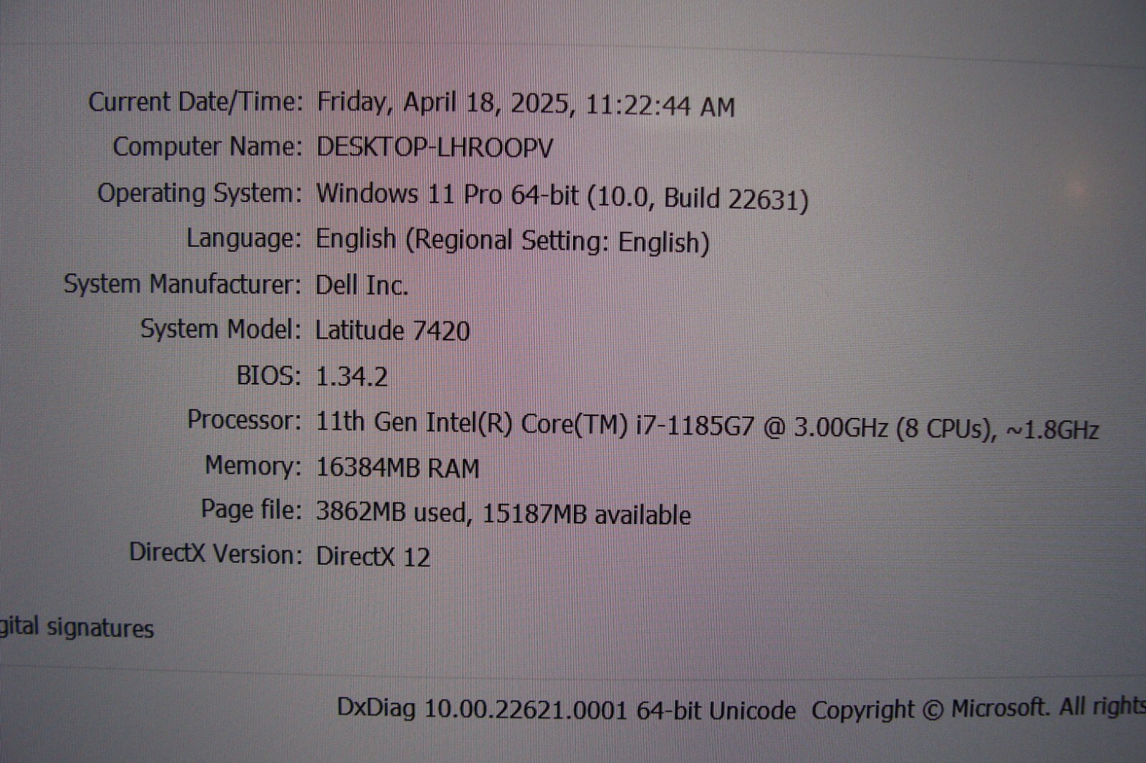Click the 'DxDiag 10.00.22621.0001 64-bit Unicode' text

[567, 709]
